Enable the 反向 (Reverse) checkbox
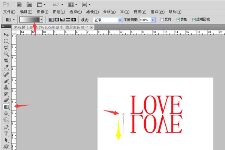 [x=162, y=19]
